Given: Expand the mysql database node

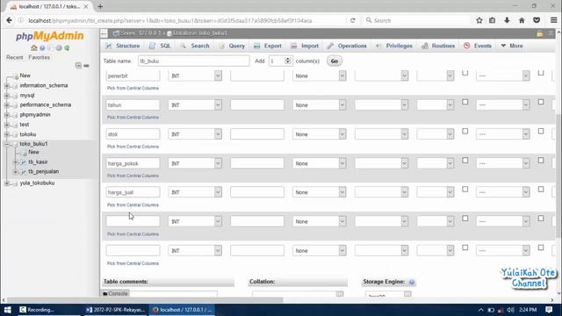Looking at the screenshot, I should pyautogui.click(x=7, y=96).
